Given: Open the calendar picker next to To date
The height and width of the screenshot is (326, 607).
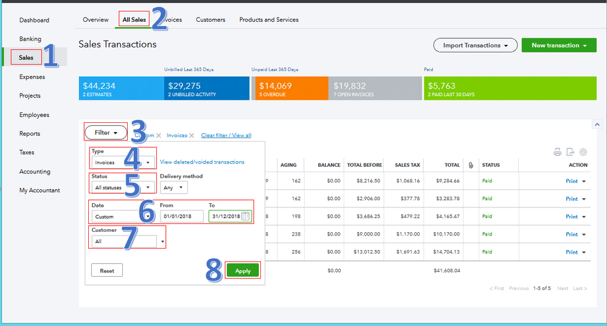Looking at the screenshot, I should point(246,216).
